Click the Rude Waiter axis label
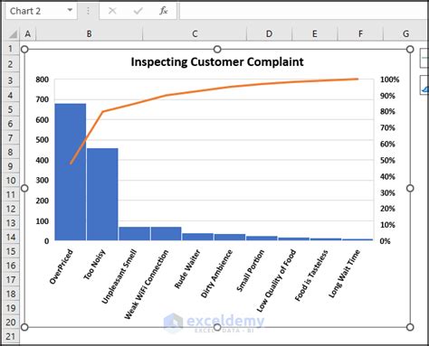Screen dimensions: 429x346 point(187,269)
